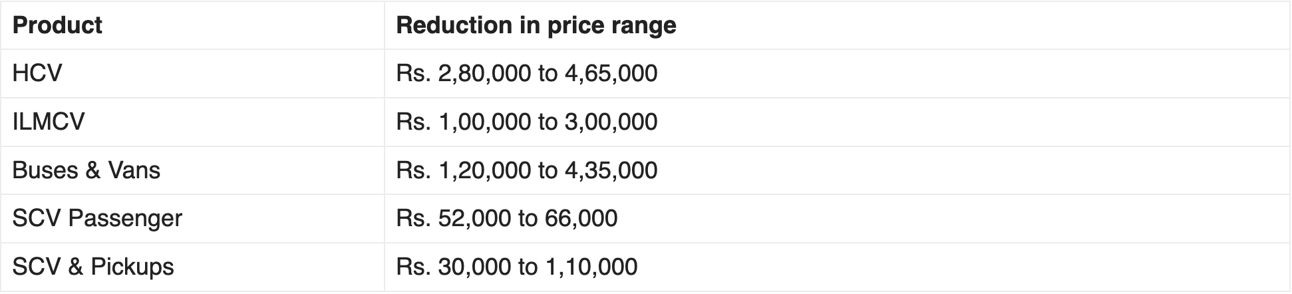Click the HCV product cell
The width and height of the screenshot is (1292, 294).
click(x=37, y=73)
